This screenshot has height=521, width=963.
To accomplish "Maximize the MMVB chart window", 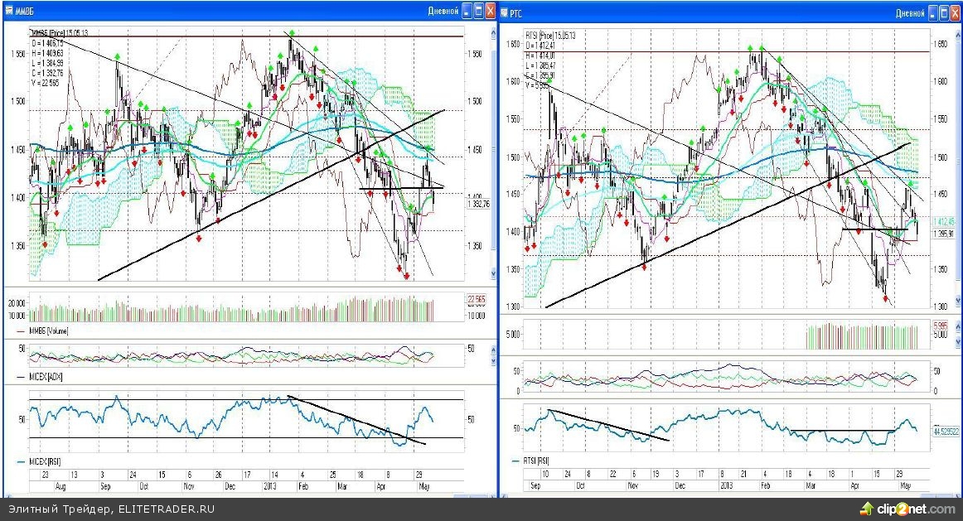I will [479, 11].
